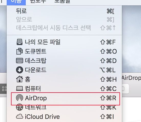Click the 컴퓨터 laptop icon
The height and width of the screenshot is (122, 141).
click(19, 88)
